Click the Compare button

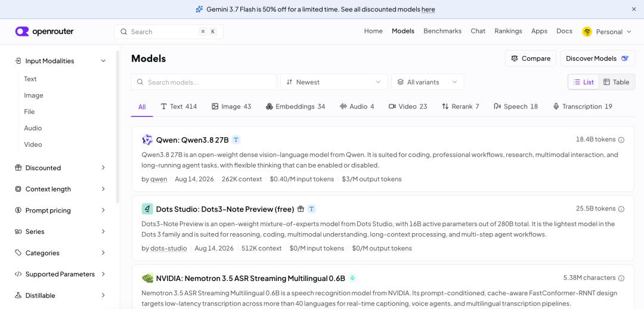tap(530, 58)
